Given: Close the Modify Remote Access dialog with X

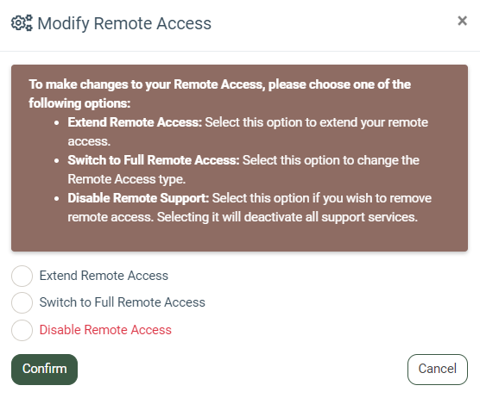Looking at the screenshot, I should tap(462, 21).
